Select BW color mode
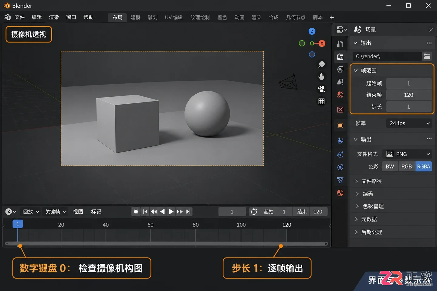Screen dimensions: 437x291 390,166
